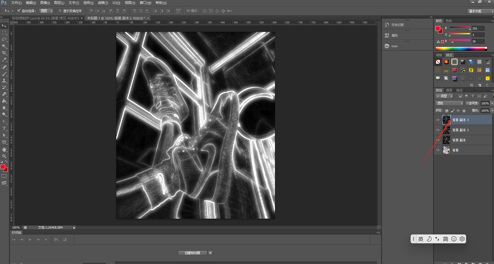Select the Zoom tool
The image size is (494, 264).
4,156
